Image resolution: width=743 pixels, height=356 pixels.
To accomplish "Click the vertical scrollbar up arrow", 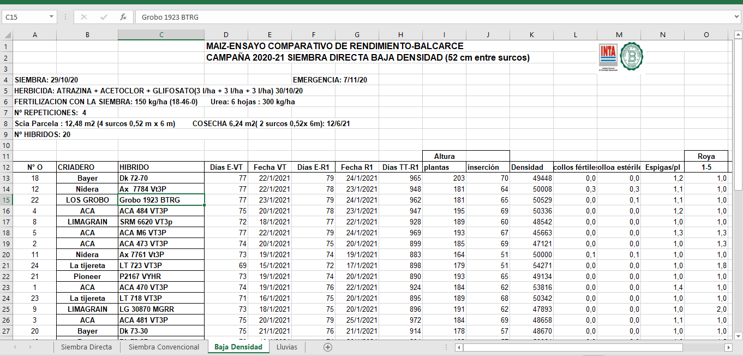I will (738, 35).
